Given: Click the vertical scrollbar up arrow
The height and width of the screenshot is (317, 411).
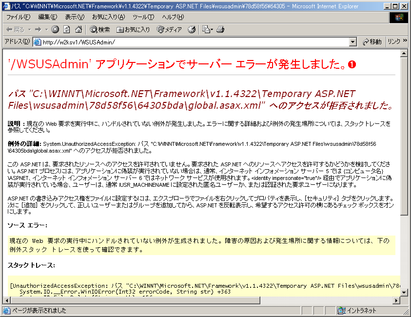Looking at the screenshot, I should click(x=404, y=54).
